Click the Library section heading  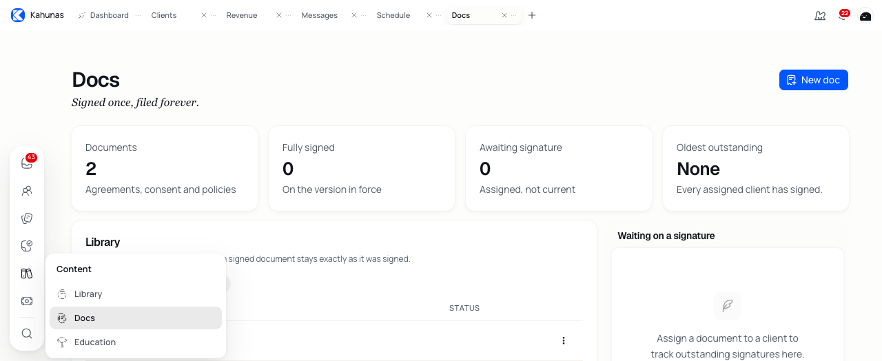[x=103, y=242]
